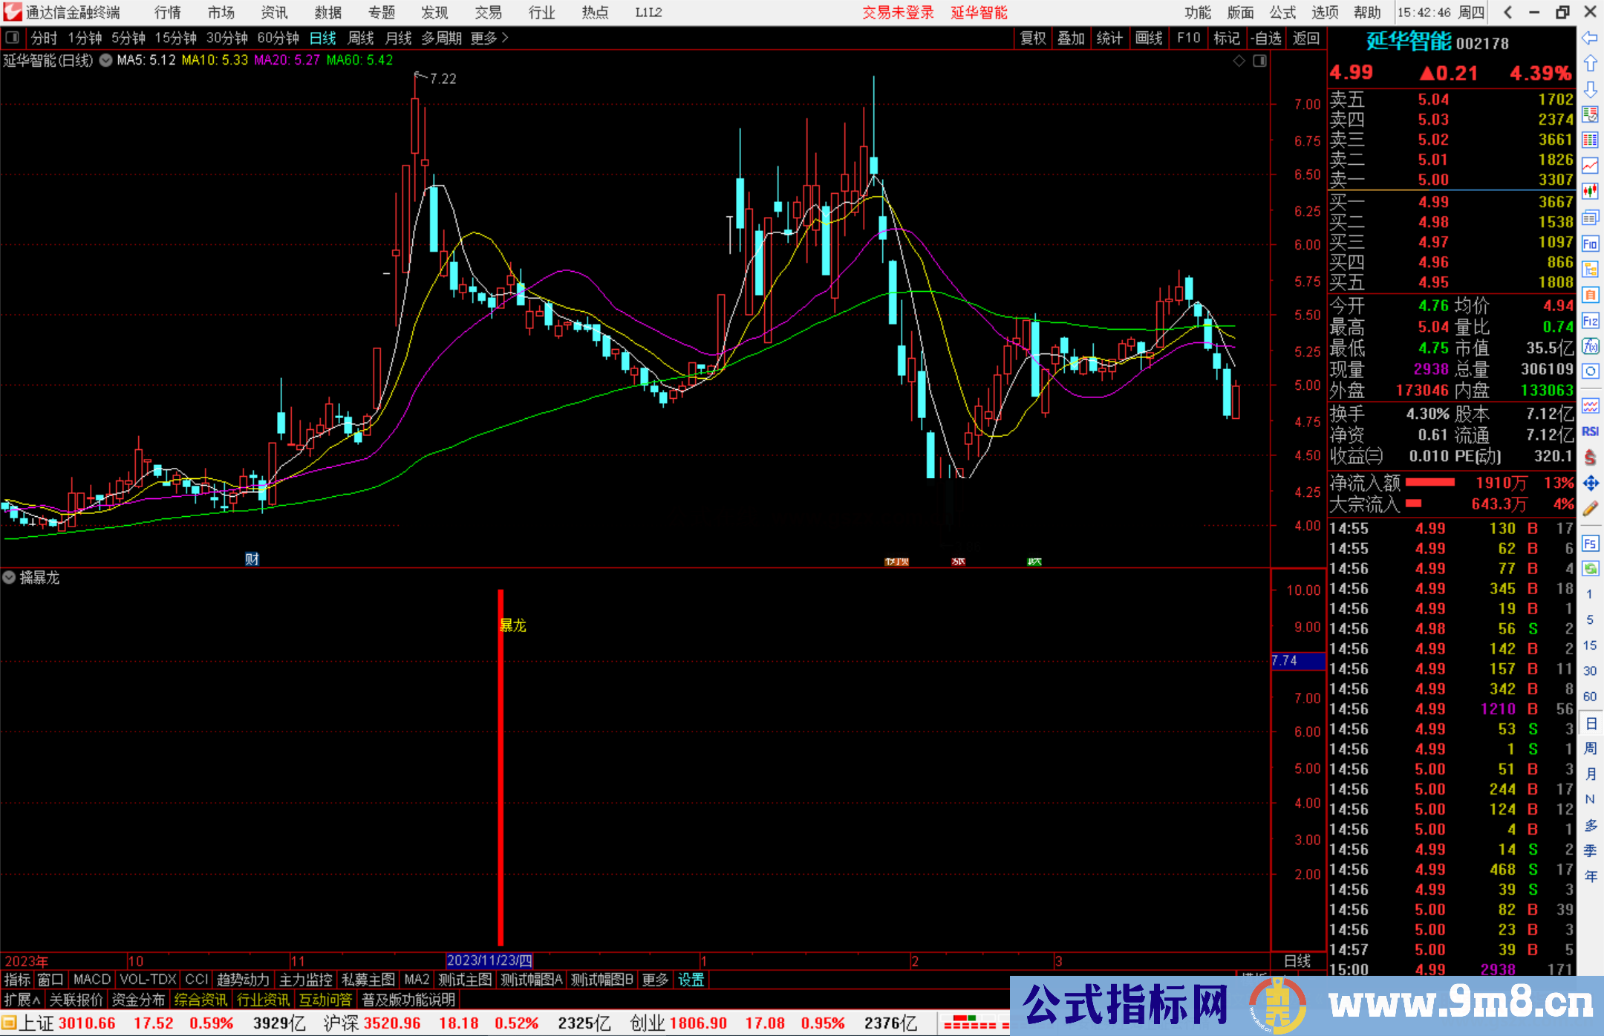This screenshot has width=1604, height=1036.
Task: Click 交易未登录 to log in for trading
Action: [x=898, y=13]
